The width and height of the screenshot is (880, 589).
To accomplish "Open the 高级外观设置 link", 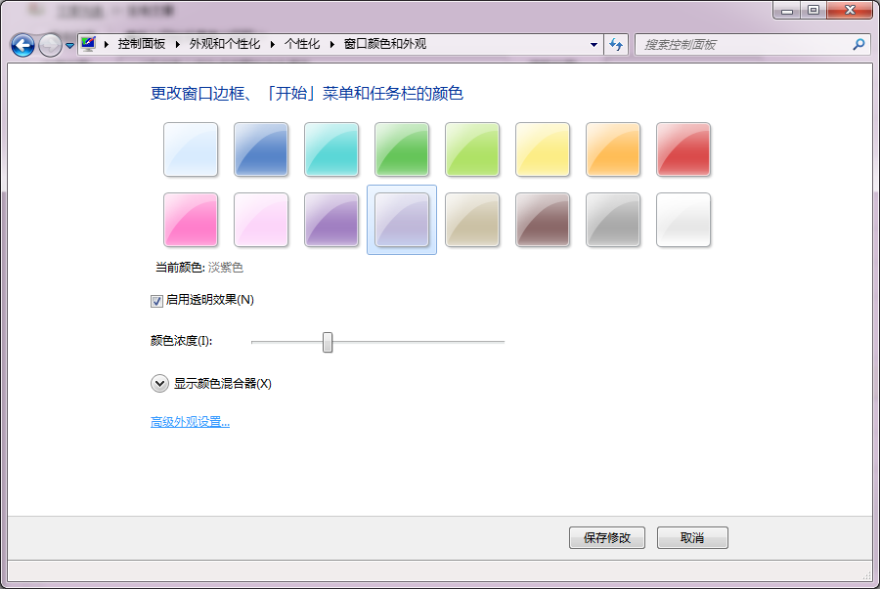I will coord(192,422).
